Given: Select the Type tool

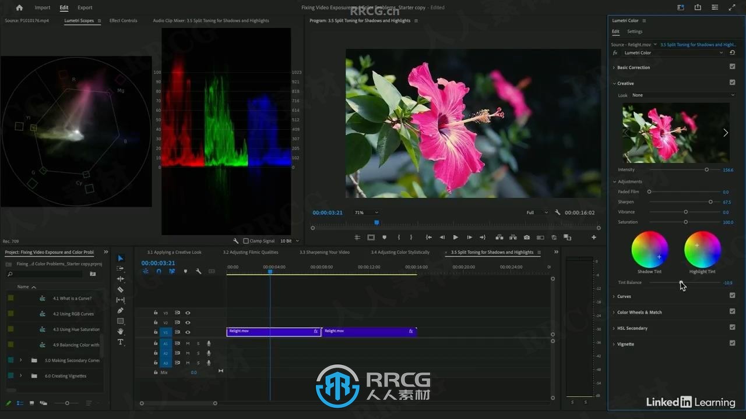Looking at the screenshot, I should (121, 342).
